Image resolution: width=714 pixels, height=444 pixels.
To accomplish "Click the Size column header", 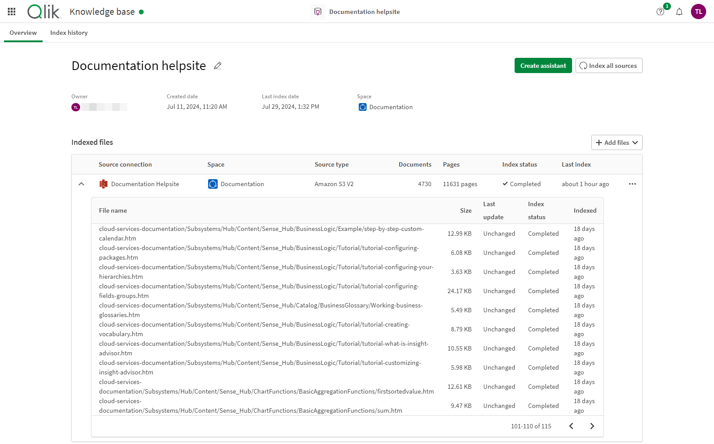I will click(x=466, y=210).
